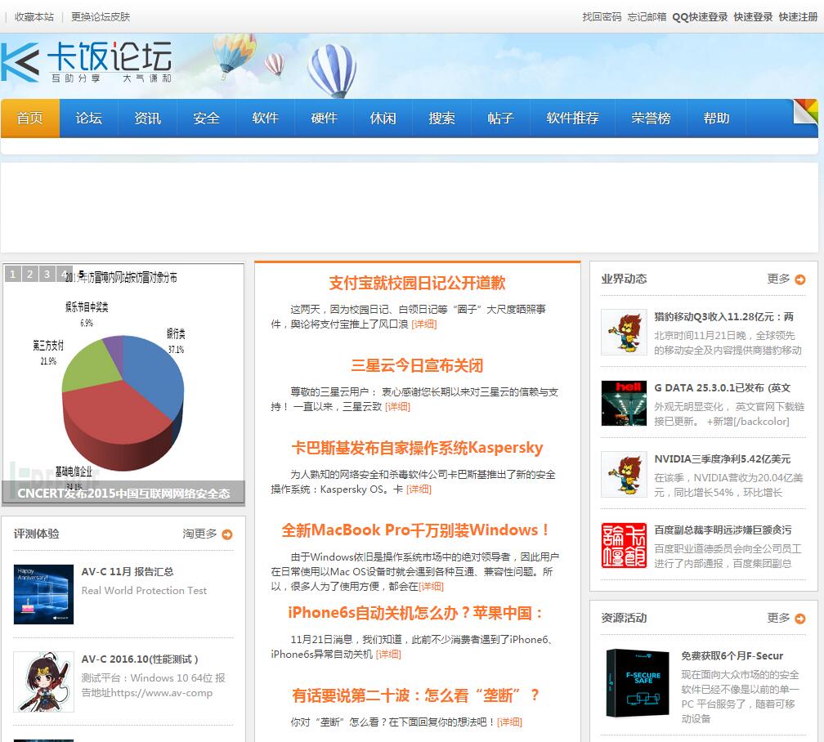The image size is (824, 742).
Task: Click 详细 link under the iPhone6s article
Action: click(388, 655)
